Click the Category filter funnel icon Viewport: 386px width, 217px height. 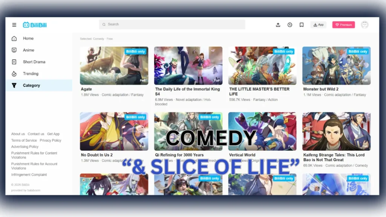[15, 85]
